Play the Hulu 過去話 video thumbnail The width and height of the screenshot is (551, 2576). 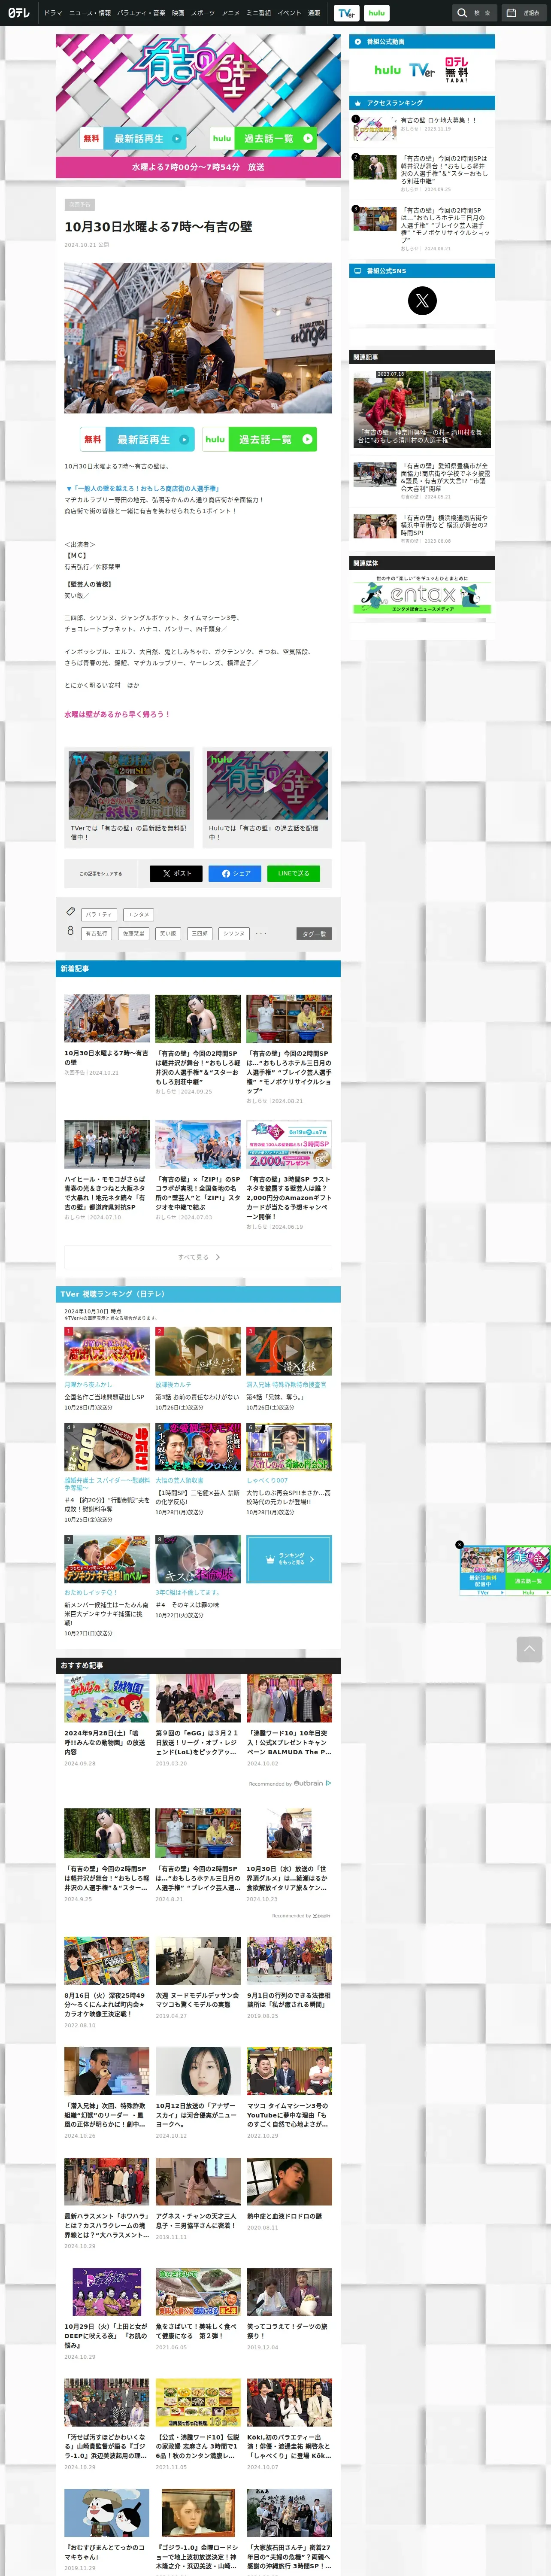click(267, 785)
